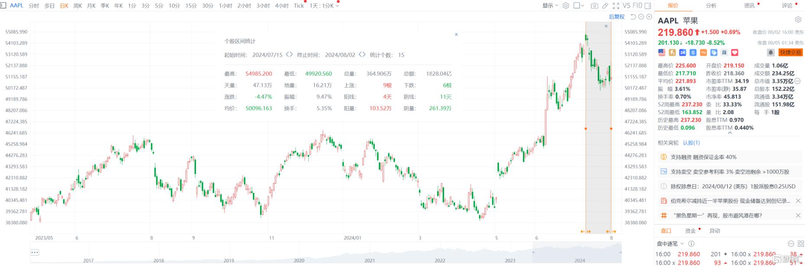Click the camera screenshot icon
This screenshot has width=805, height=266.
click(x=594, y=6)
